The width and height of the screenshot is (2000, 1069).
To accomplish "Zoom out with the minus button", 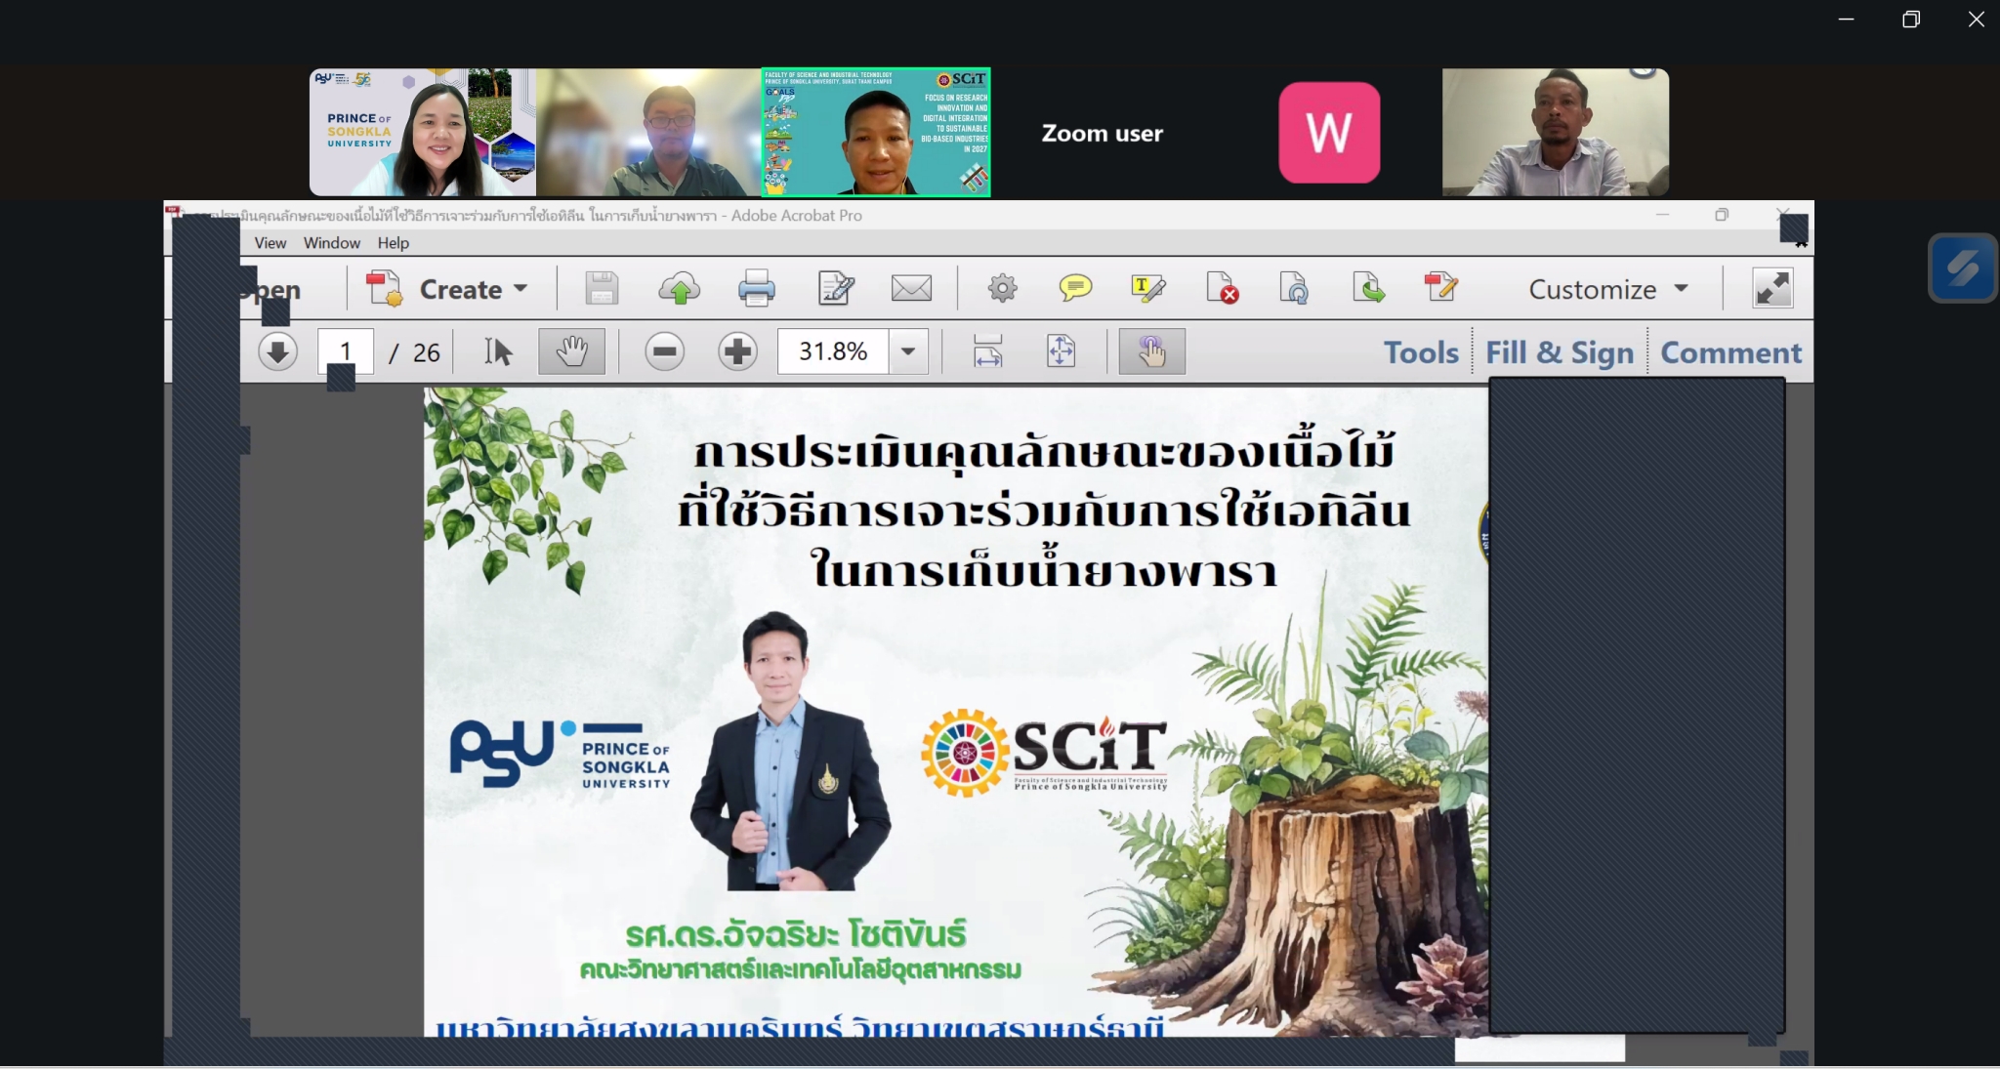I will (x=665, y=351).
